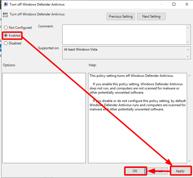This screenshot has height=178, width=193.
Task: Click the policy setting icon beside heading
Action: point(5,15)
